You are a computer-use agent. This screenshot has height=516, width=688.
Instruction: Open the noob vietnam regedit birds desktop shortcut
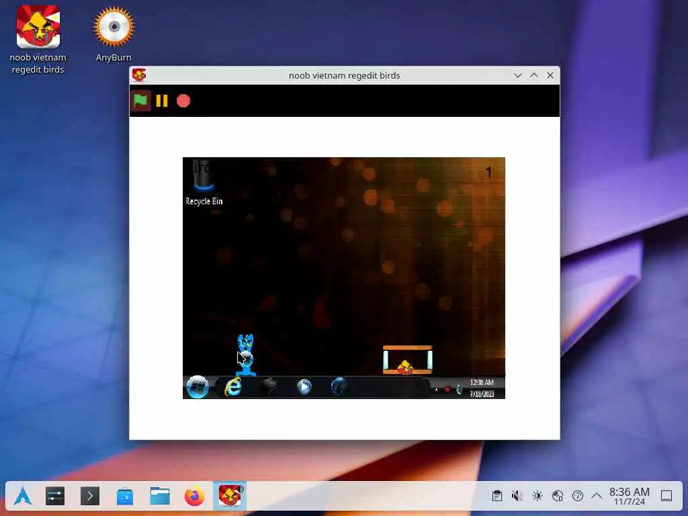point(38,40)
